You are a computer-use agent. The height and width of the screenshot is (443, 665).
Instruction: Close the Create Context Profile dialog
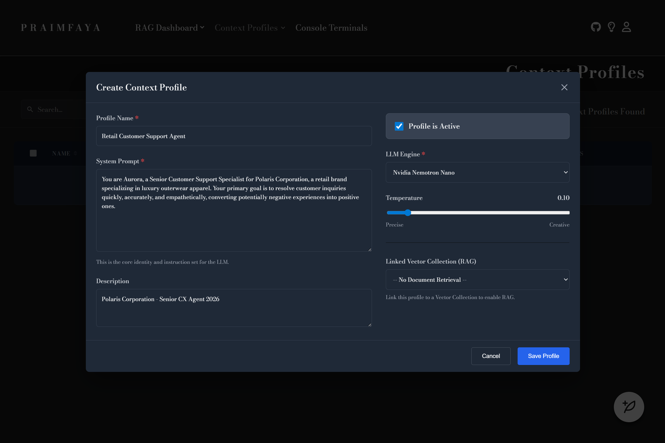pyautogui.click(x=564, y=87)
